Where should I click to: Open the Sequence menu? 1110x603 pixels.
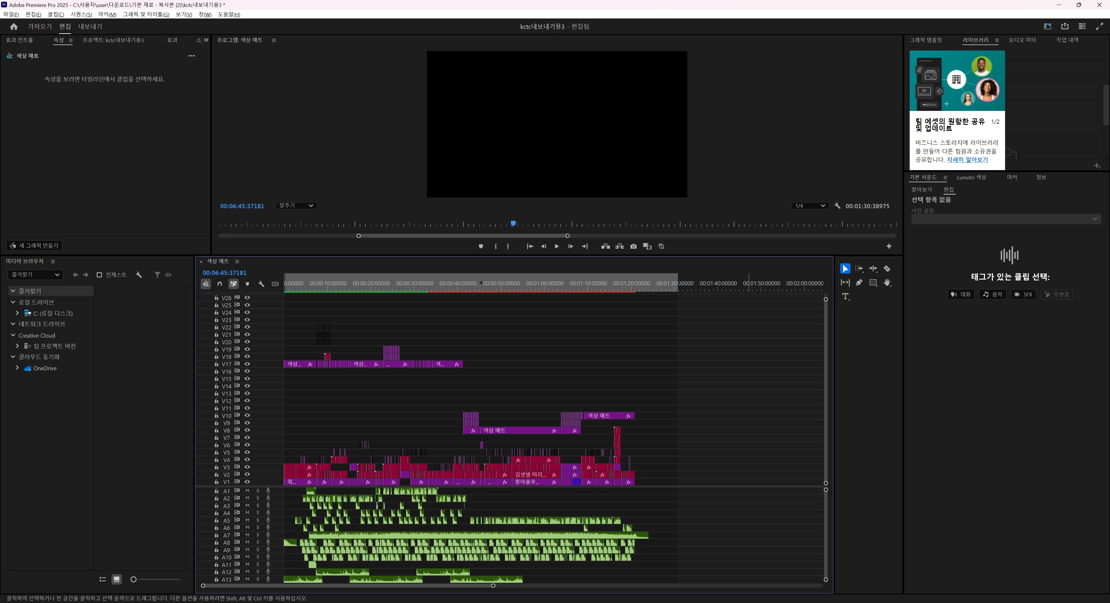pyautogui.click(x=81, y=14)
